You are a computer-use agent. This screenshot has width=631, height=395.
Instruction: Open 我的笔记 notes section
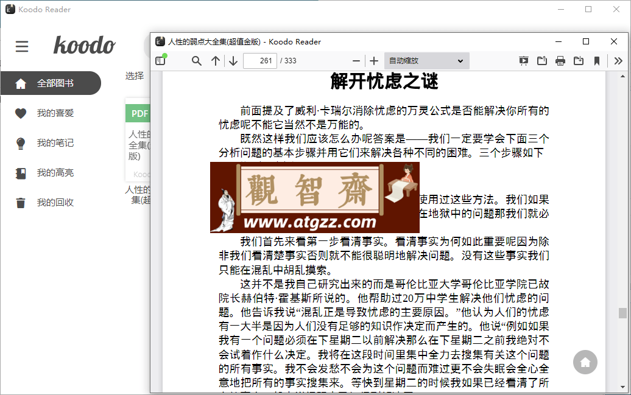55,143
